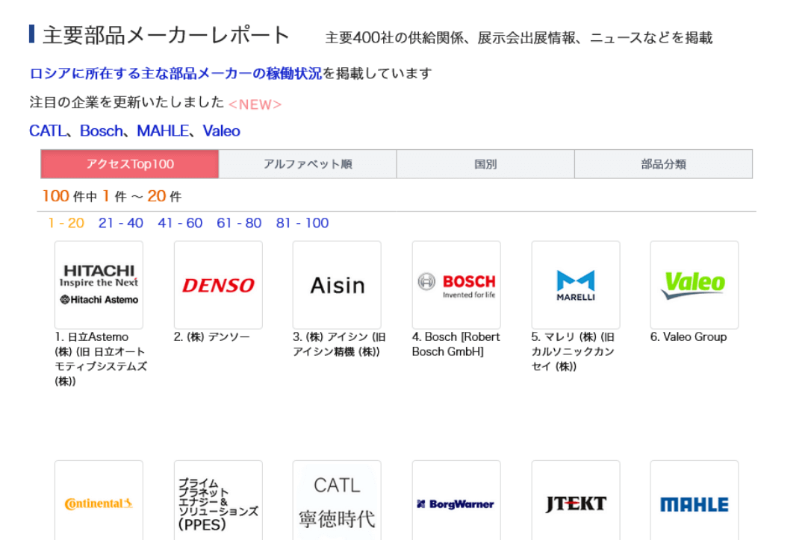Open the Aisin logo thumbnail
Screen dimensions: 811x540
[x=337, y=285]
